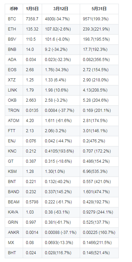This screenshot has width=132, height=262.
Task: Click the 5月31日 column header
Action: (x=99, y=9)
